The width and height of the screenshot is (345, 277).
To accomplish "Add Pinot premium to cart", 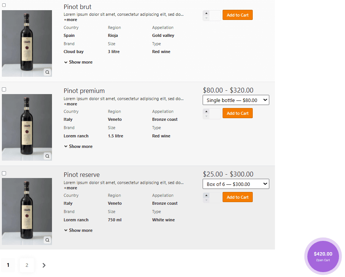I will [x=237, y=113].
